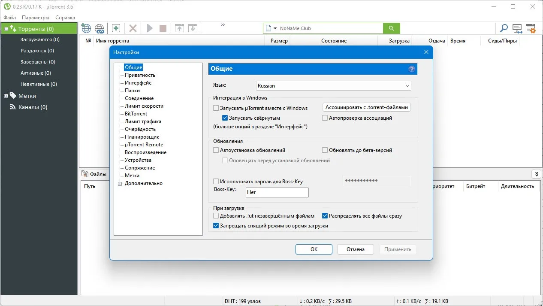Click the Add Torrent globe icon
543x306 pixels.
[86, 28]
